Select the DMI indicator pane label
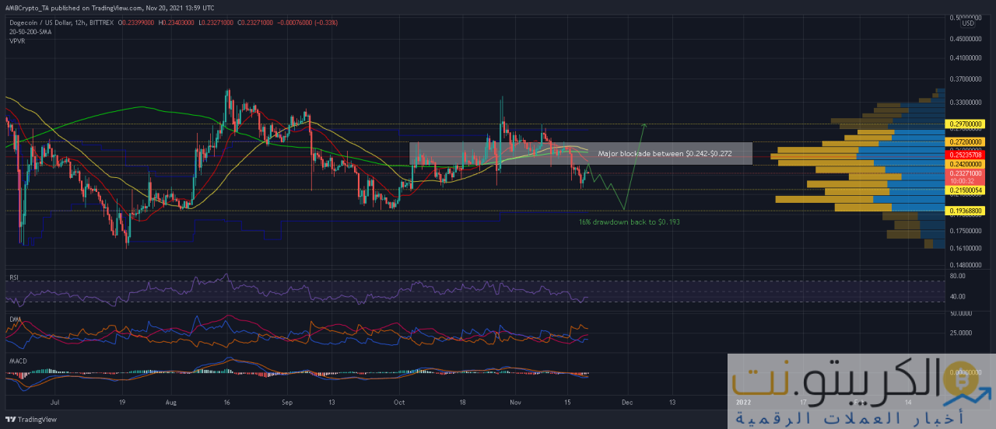 pyautogui.click(x=13, y=319)
